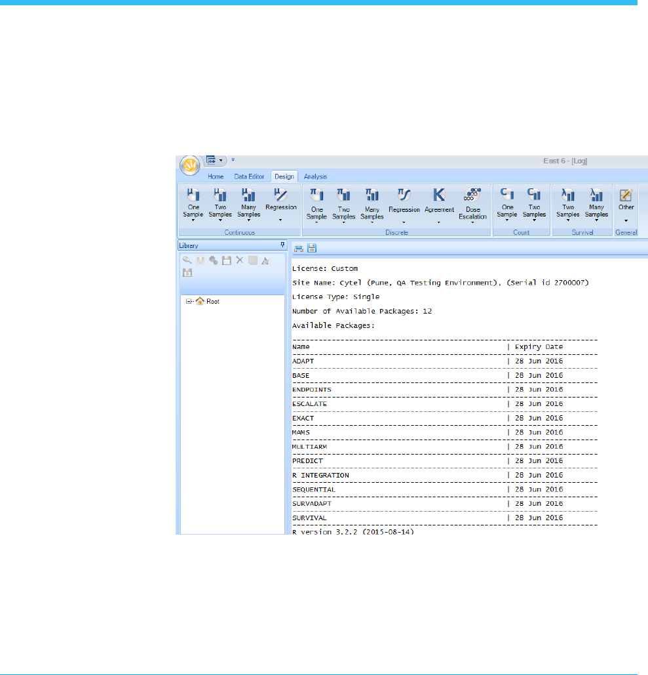Choose Discrete Two Samples design icon
648x675 pixels.
coord(343,195)
